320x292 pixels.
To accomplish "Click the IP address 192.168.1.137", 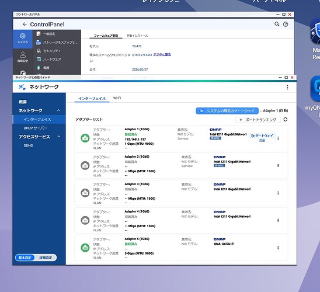I will pos(135,140).
